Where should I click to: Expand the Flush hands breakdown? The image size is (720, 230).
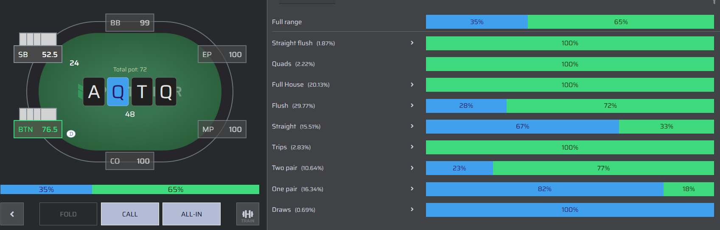point(412,105)
